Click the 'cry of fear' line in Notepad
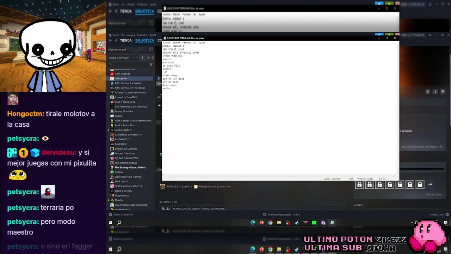 pos(170,82)
